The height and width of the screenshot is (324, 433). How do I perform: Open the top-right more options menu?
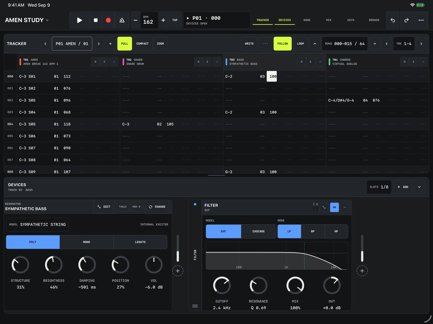[x=421, y=20]
